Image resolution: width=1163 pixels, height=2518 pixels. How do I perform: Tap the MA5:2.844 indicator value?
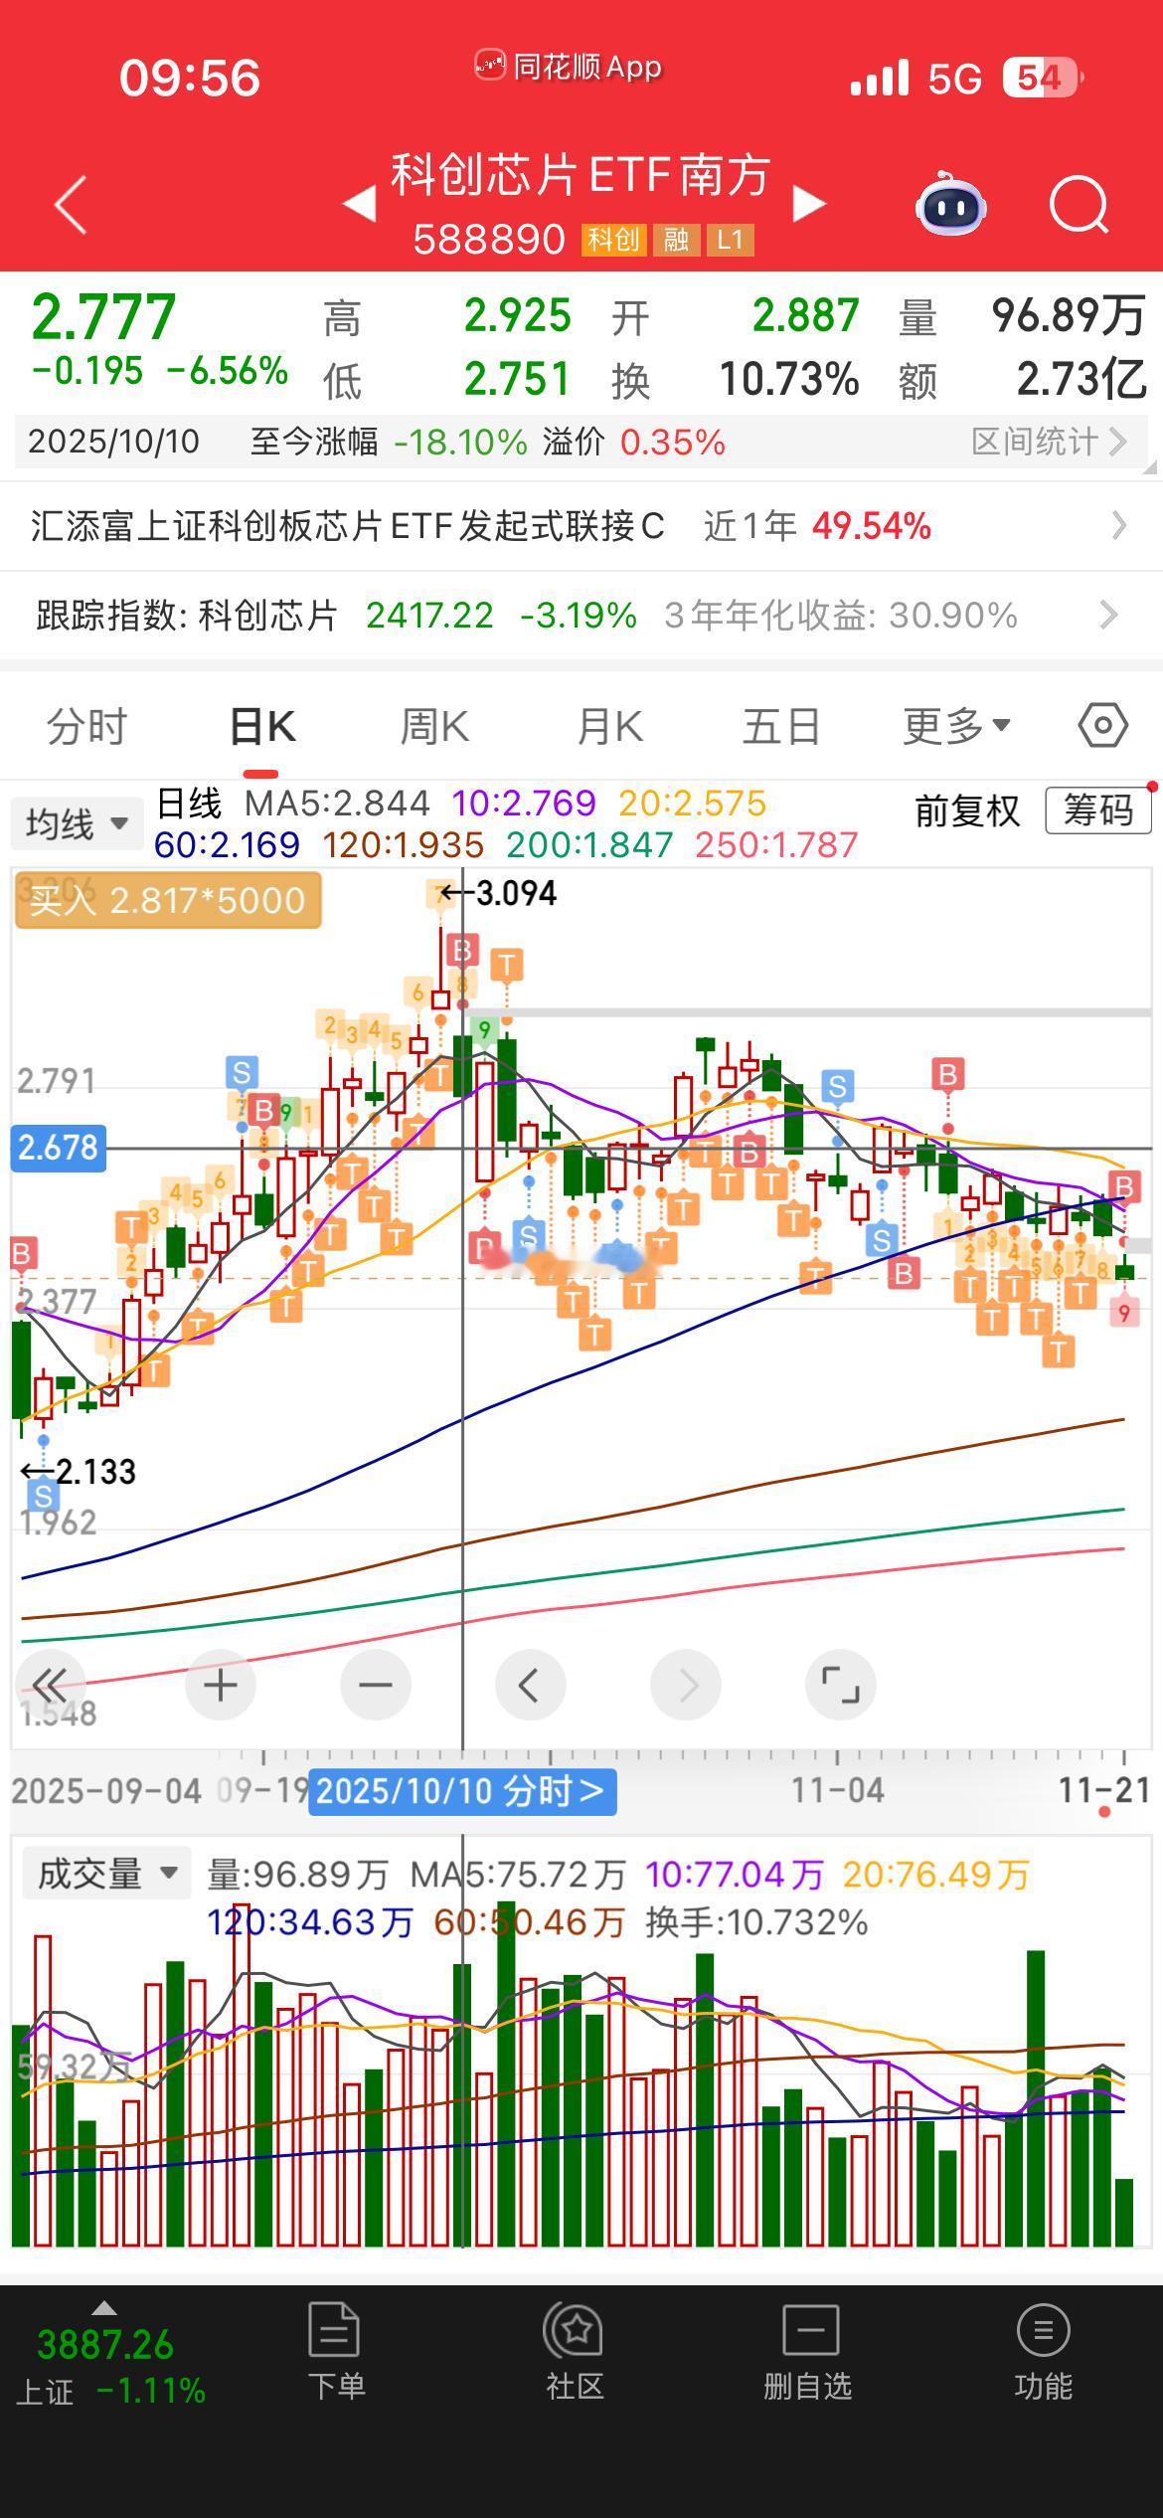pyautogui.click(x=337, y=803)
